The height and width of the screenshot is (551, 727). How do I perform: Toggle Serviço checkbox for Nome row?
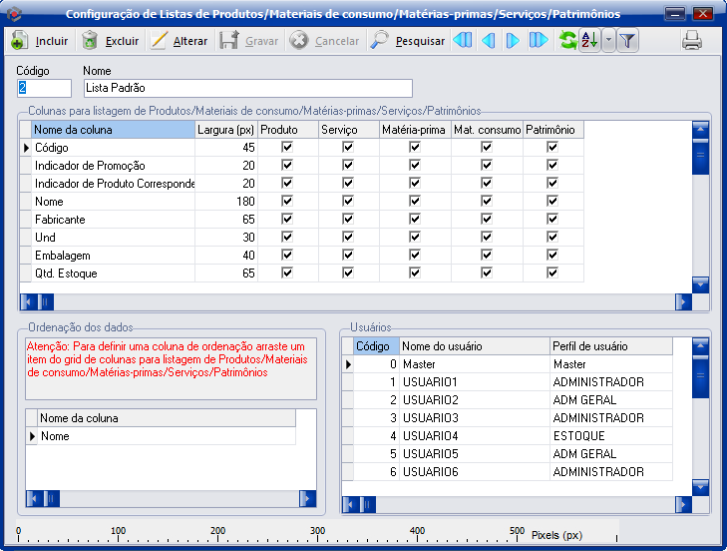348,202
